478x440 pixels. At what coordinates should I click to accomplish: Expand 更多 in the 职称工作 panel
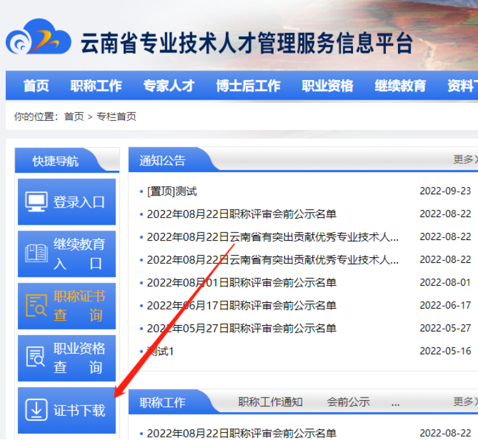point(463,401)
